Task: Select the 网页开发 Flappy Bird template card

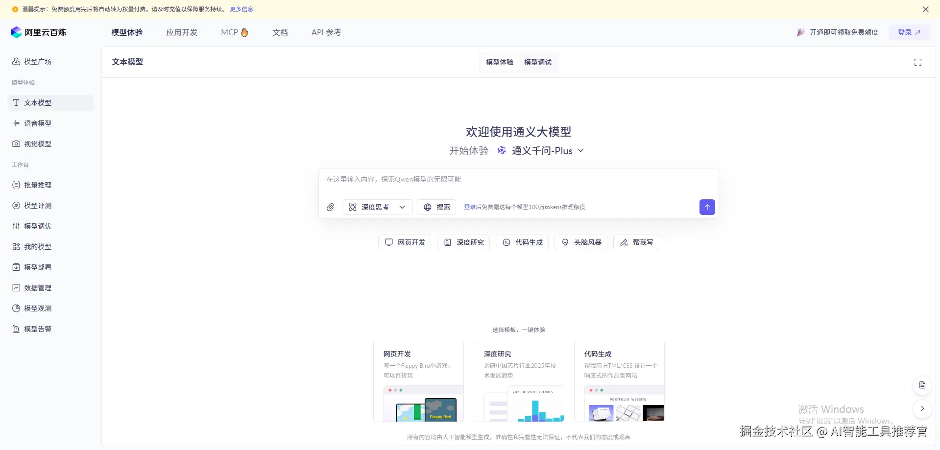Action: pos(418,381)
